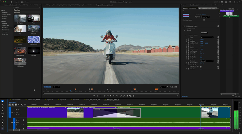Viewport: 242px width, 134px height.
Task: Select the Hand tool
Action: coord(2,122)
